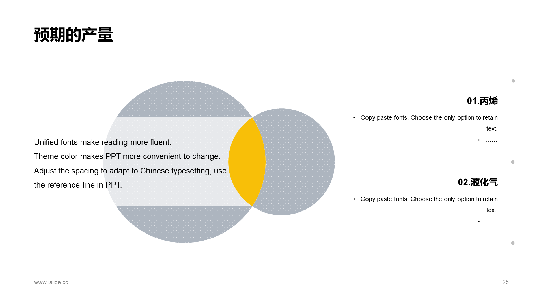Click 'Theme color makes PPT' text line

coord(127,156)
